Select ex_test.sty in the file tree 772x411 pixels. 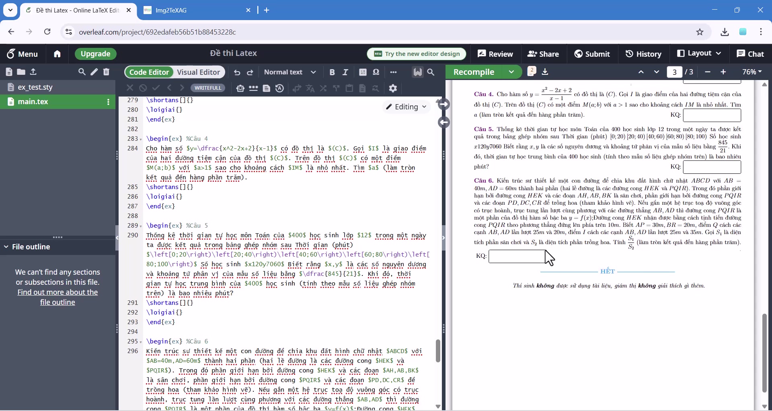[x=57, y=87]
